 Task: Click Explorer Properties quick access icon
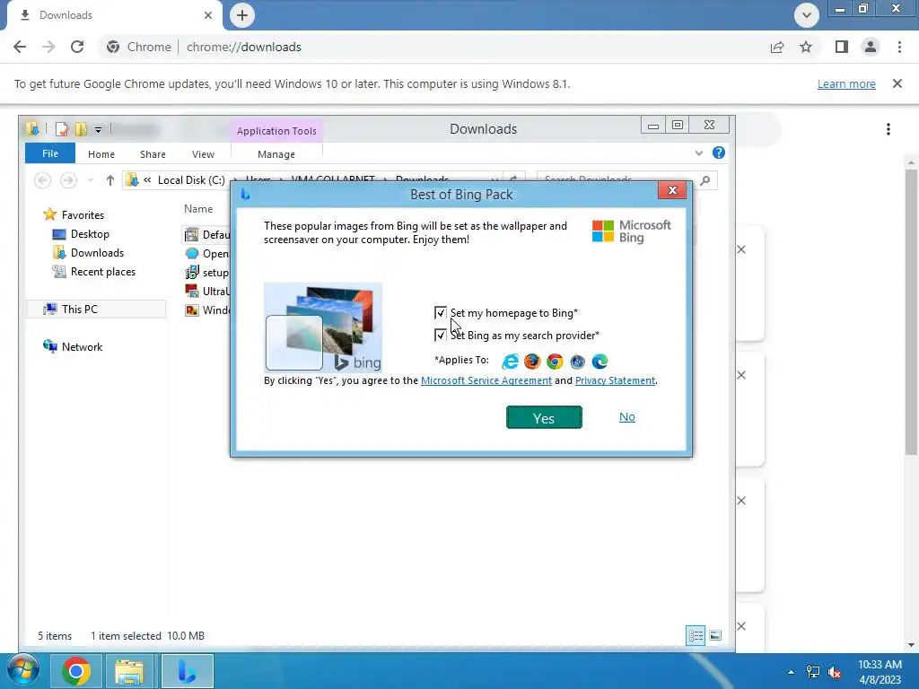62,129
